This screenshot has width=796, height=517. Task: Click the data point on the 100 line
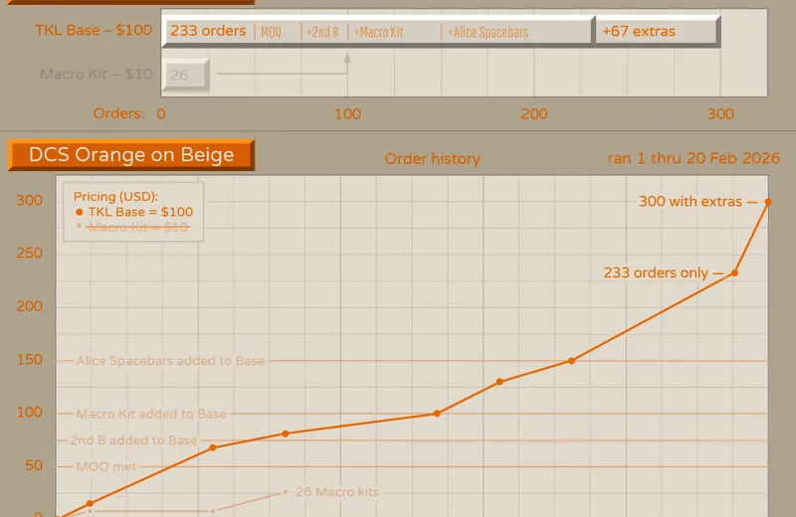[x=437, y=414]
